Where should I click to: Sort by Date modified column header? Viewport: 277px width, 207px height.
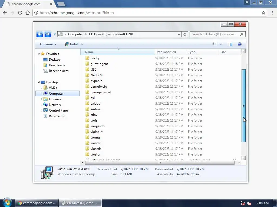170,52
